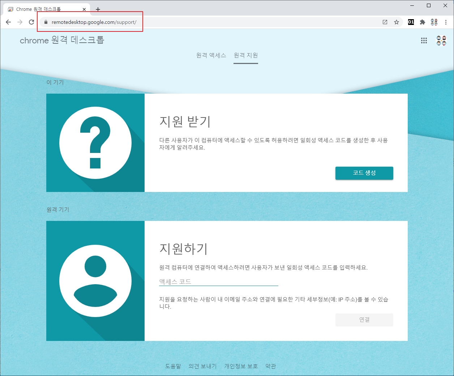The height and width of the screenshot is (376, 454).
Task: Open the Chrome extensions puzzle icon
Action: coord(422,22)
